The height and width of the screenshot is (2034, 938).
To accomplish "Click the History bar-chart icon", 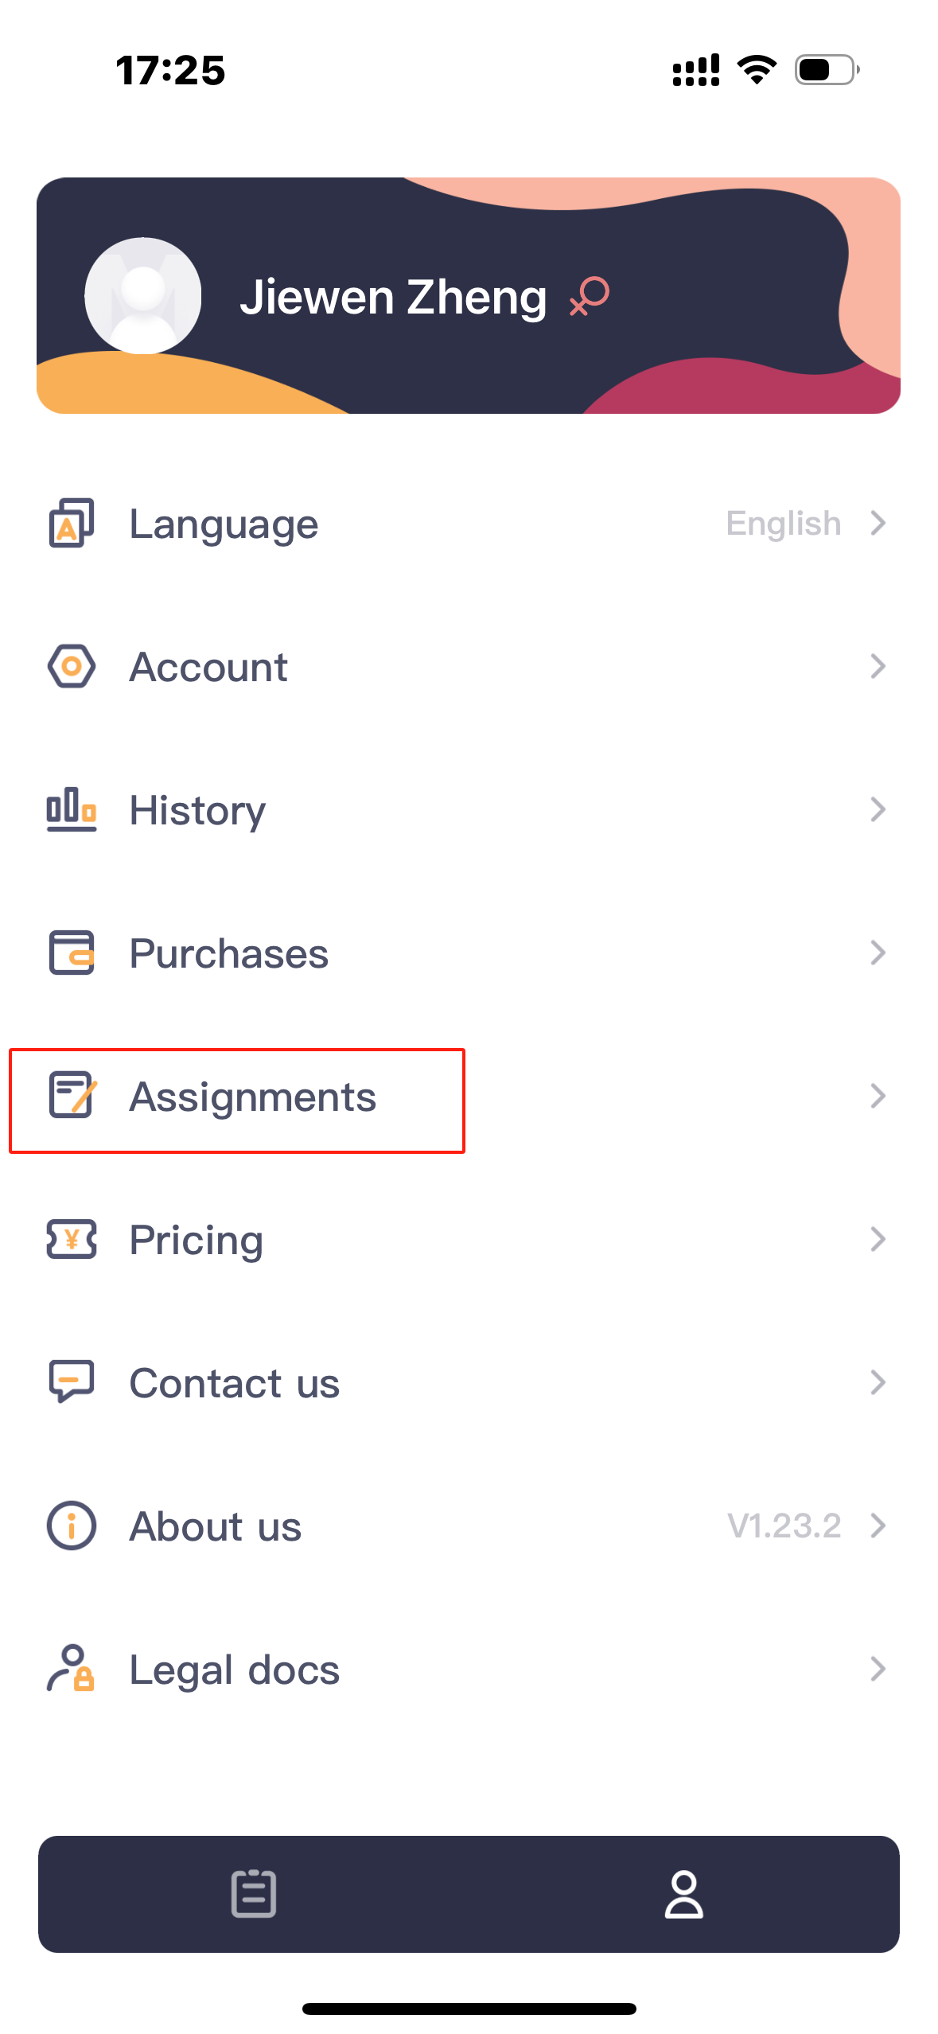I will tap(70, 809).
